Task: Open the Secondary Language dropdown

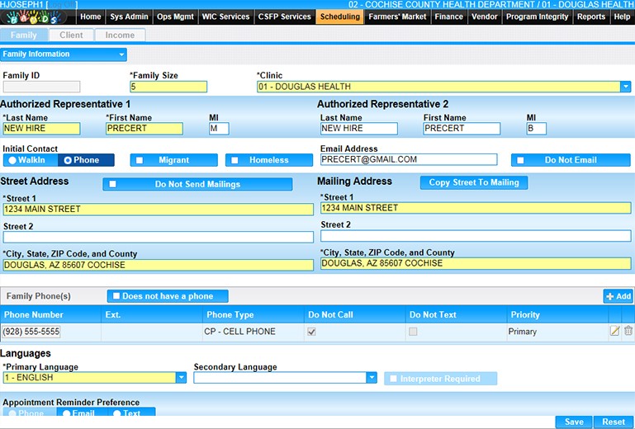Action: click(x=372, y=378)
